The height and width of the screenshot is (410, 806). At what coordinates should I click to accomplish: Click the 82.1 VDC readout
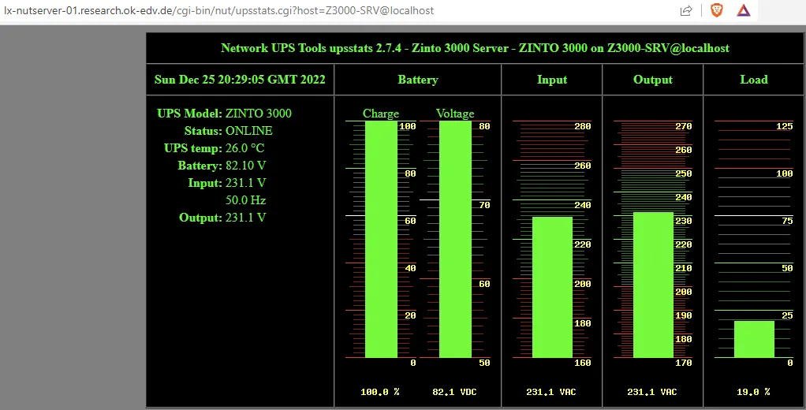click(x=454, y=392)
